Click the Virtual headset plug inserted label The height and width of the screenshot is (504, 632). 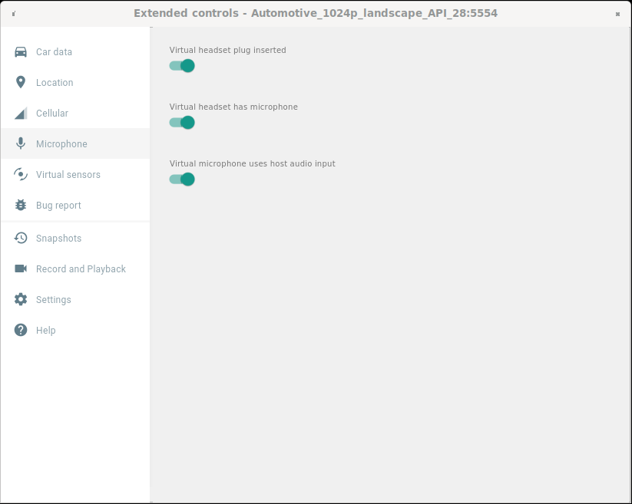[227, 50]
